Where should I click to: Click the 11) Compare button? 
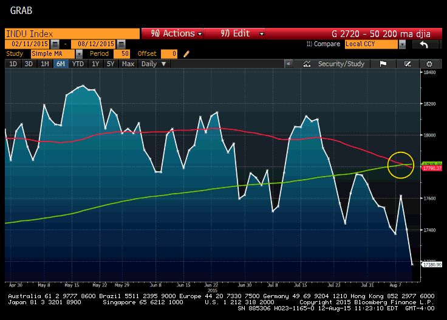click(x=323, y=44)
